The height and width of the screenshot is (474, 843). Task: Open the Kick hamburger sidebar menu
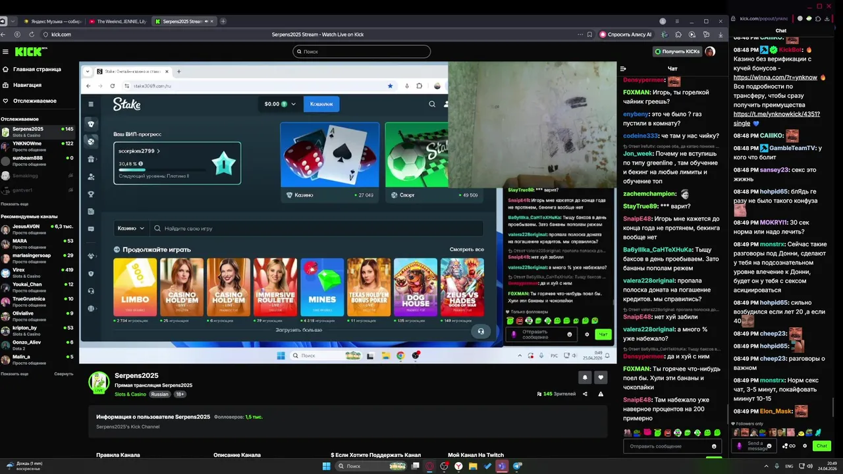(x=5, y=51)
